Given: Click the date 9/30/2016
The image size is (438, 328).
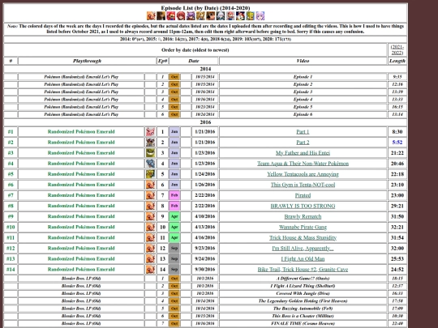Looking at the screenshot, I should [x=205, y=270].
